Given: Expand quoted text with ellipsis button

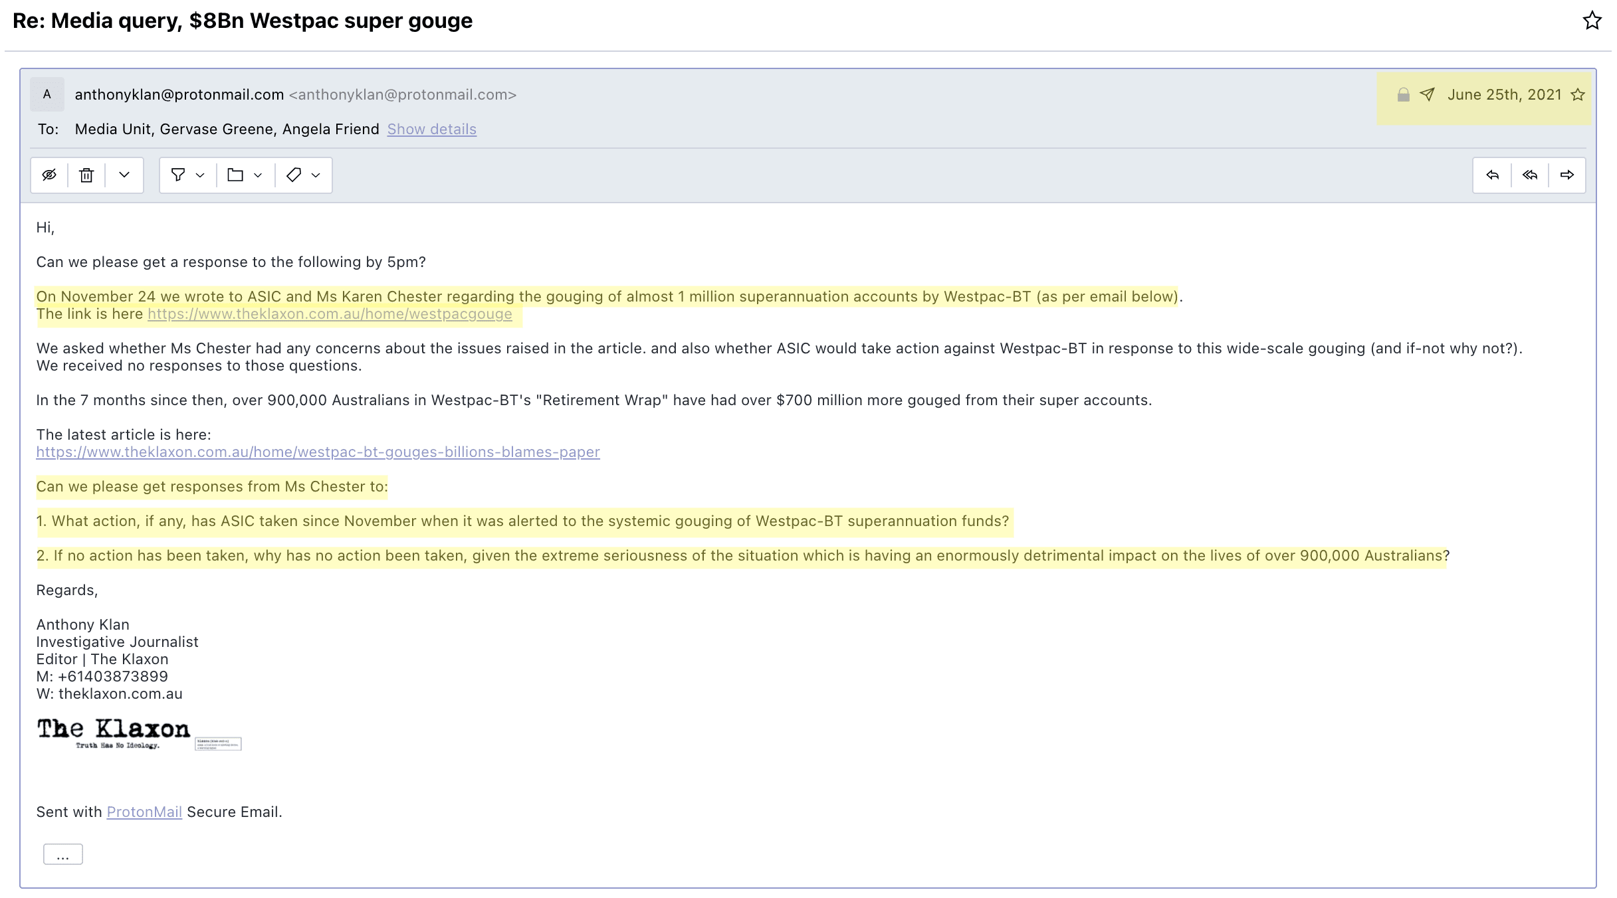Looking at the screenshot, I should pos(63,855).
